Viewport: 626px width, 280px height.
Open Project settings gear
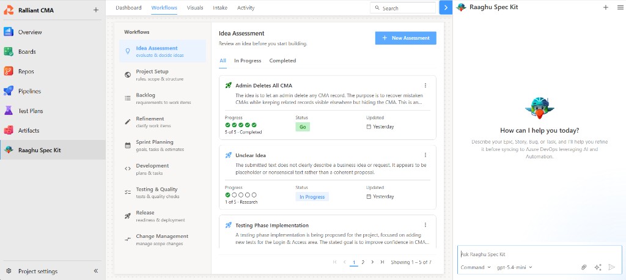9,271
